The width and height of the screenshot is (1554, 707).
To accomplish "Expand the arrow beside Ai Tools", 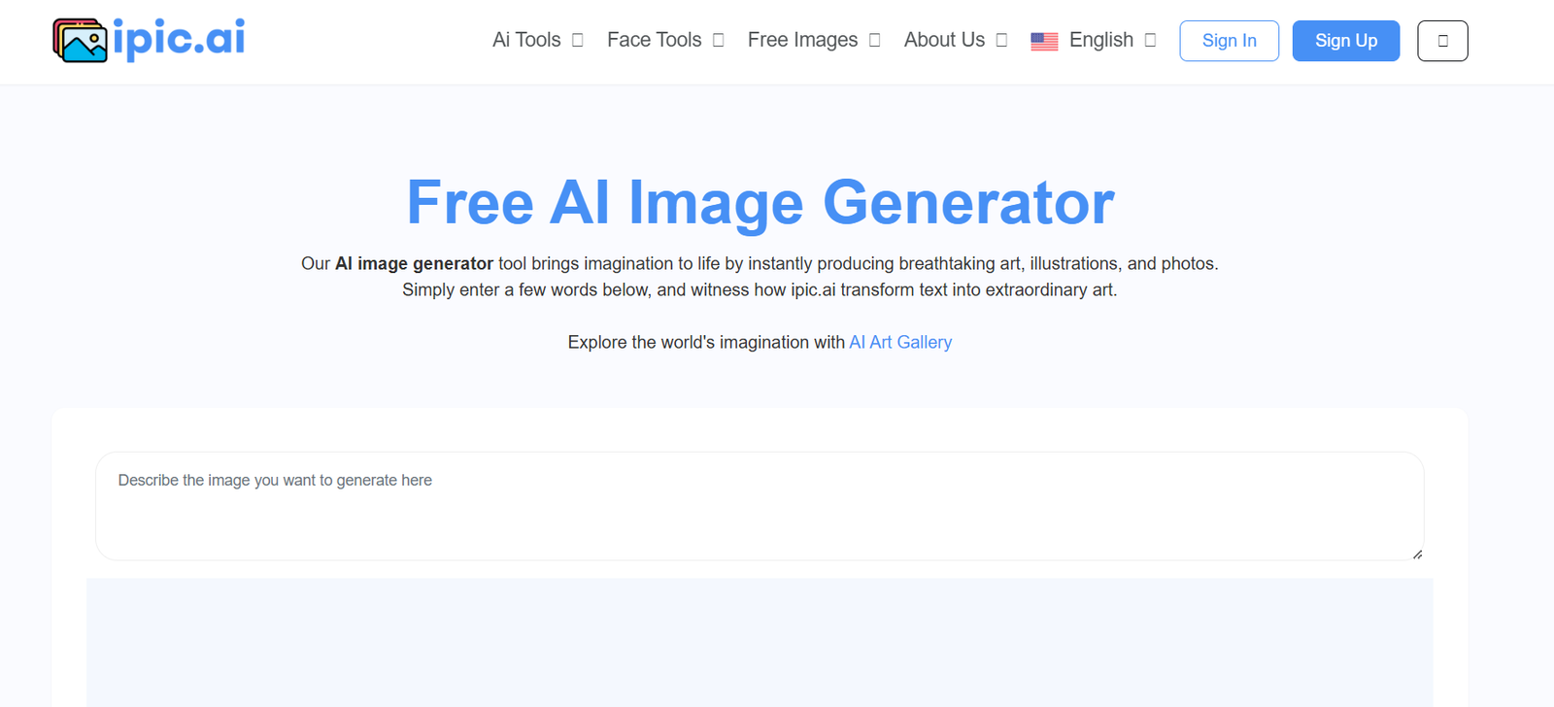I will click(x=578, y=40).
